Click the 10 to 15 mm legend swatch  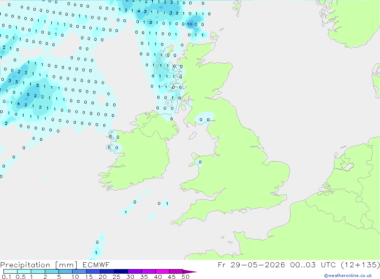[79, 271]
